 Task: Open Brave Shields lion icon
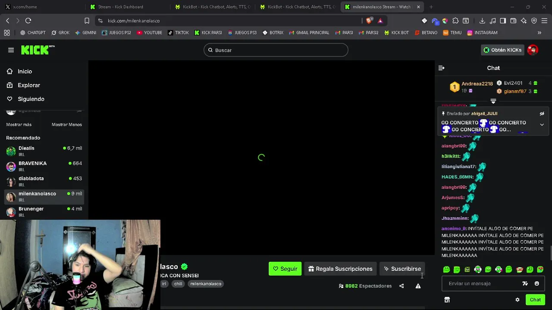(x=369, y=21)
